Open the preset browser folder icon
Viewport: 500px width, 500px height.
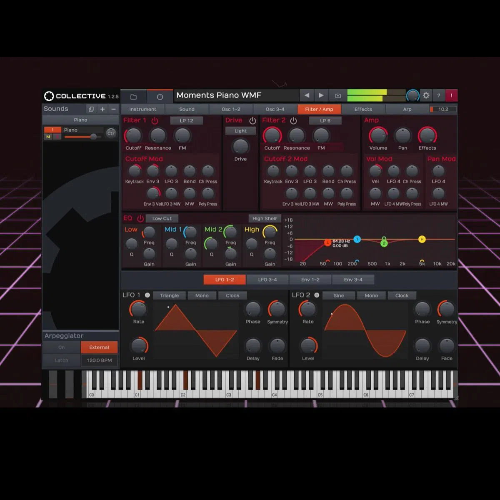tap(133, 97)
